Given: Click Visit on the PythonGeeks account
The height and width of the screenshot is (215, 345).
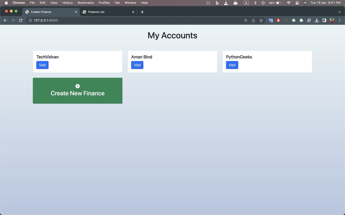Looking at the screenshot, I should tap(232, 65).
